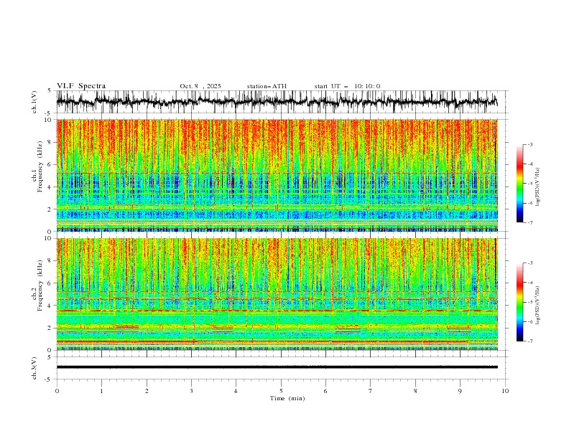This screenshot has width=569, height=439.
Task: Select the date text "Oct. 8 , 2025"
Action: pos(200,86)
